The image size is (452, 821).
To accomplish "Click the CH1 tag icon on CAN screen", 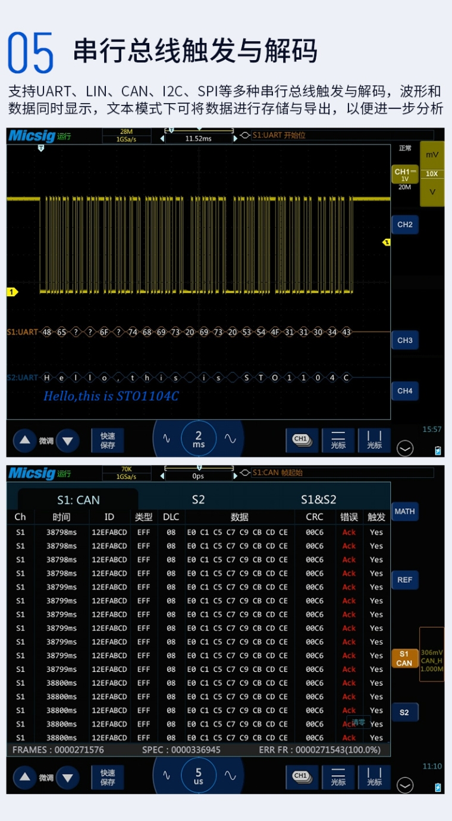I will [x=302, y=776].
